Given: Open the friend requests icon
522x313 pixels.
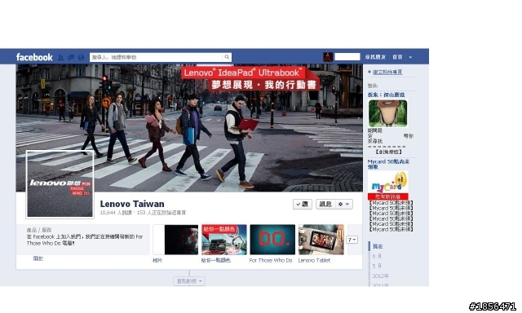Looking at the screenshot, I should 60,57.
